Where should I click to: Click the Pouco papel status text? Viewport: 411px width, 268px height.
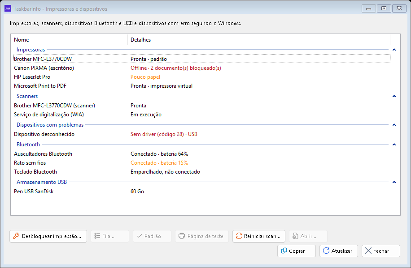coord(145,77)
